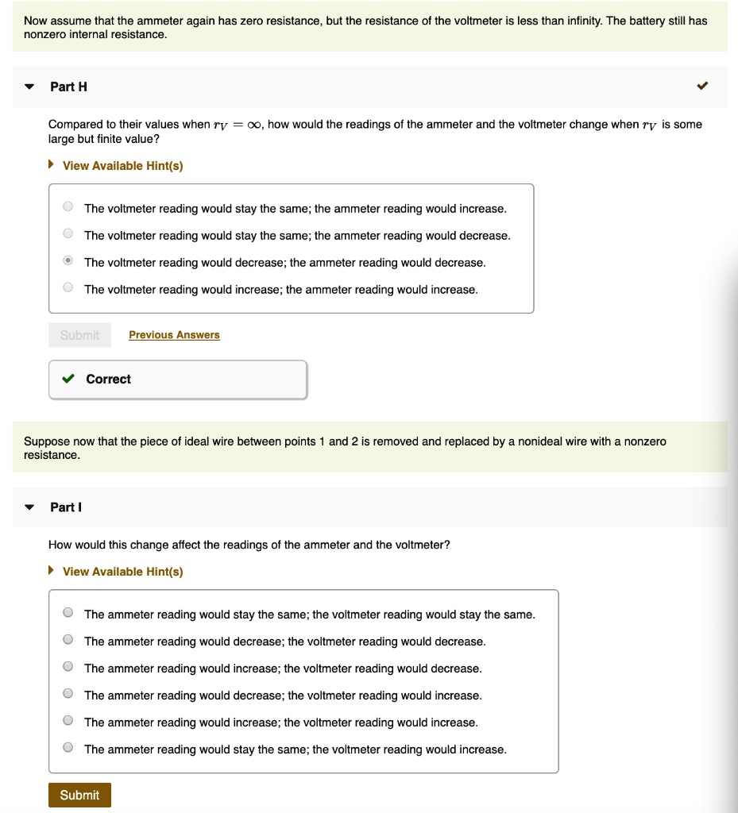Screen dimensions: 738x813
Task: Collapse the Part H section arrow
Action: tap(29, 87)
